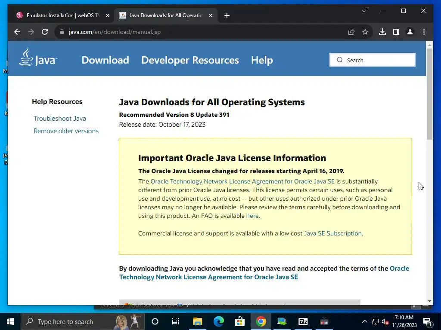Image resolution: width=441 pixels, height=330 pixels.
Task: Launch Microsoft Edge from taskbar
Action: click(218, 321)
